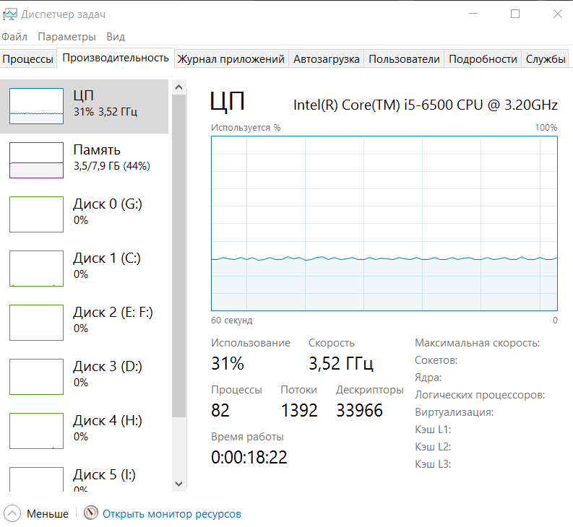The width and height of the screenshot is (573, 527).
Task: Click the Сокетов label
Action: pos(436,360)
